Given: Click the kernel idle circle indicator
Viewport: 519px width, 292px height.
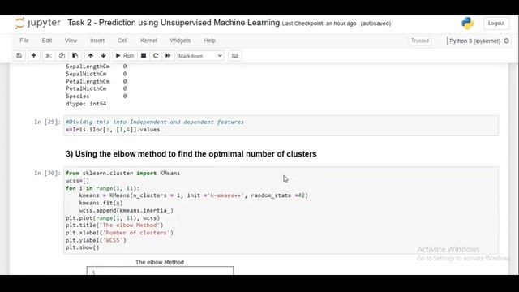Looking at the screenshot, I should tap(506, 41).
